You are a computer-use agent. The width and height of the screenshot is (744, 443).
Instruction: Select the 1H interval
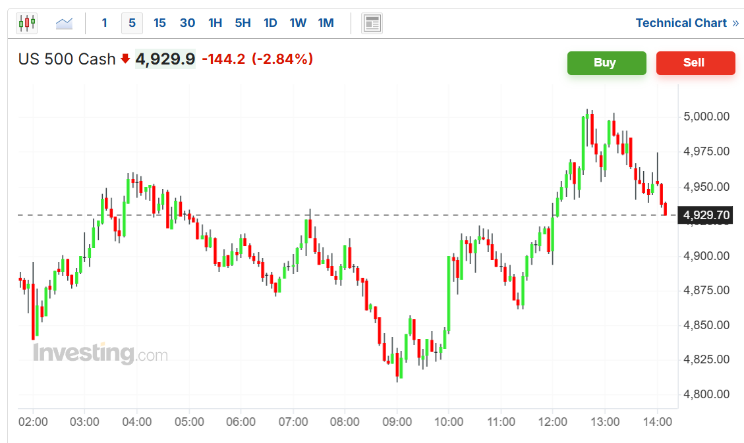point(215,23)
